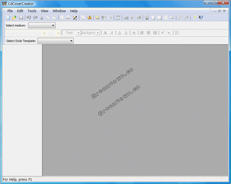The width and height of the screenshot is (231, 184).
Task: Click the wide back cover icon
Action: pos(159,18)
